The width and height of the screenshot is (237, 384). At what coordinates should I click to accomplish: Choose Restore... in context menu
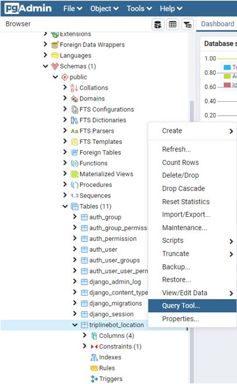coord(192,280)
